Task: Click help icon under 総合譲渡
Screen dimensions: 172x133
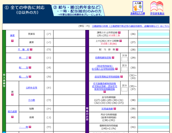Action: click(x=12, y=117)
